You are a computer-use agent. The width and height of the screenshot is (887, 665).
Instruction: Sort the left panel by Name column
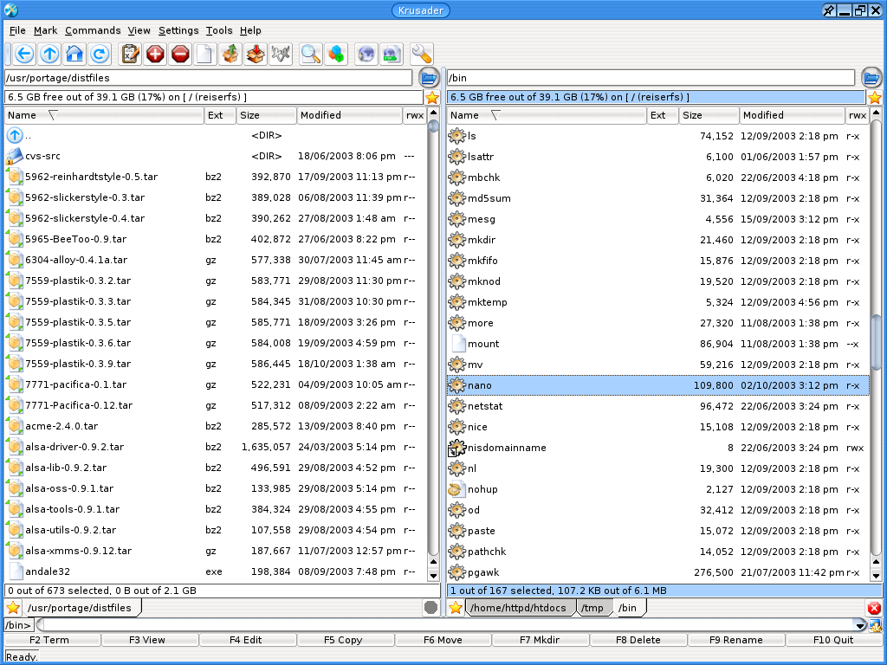pos(104,115)
